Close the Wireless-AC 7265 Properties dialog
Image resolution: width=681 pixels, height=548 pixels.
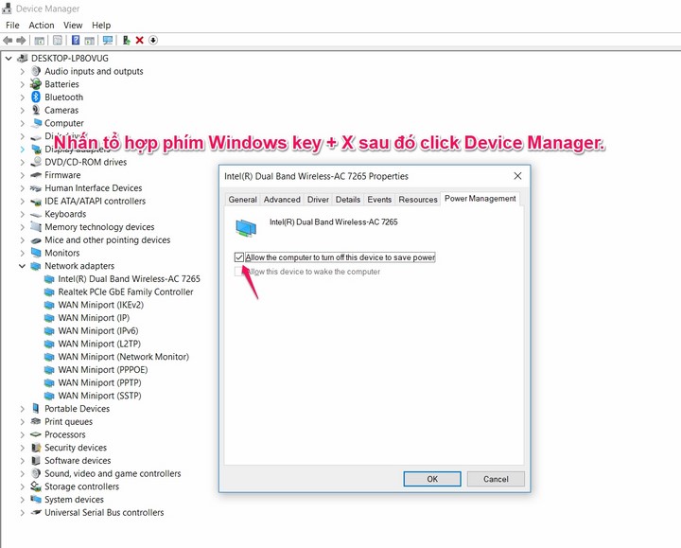tap(517, 176)
